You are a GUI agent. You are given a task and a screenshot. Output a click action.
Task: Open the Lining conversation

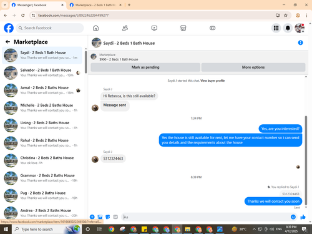42,125
